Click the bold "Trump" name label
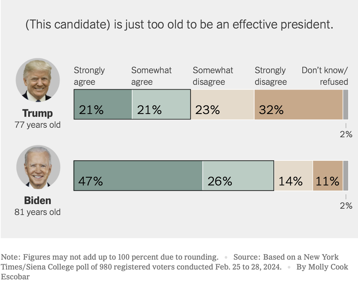Image resolution: width=358 pixels, height=285 pixels. (38, 113)
